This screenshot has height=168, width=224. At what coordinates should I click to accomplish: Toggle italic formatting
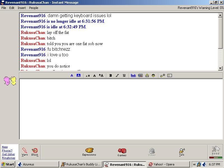117,75
